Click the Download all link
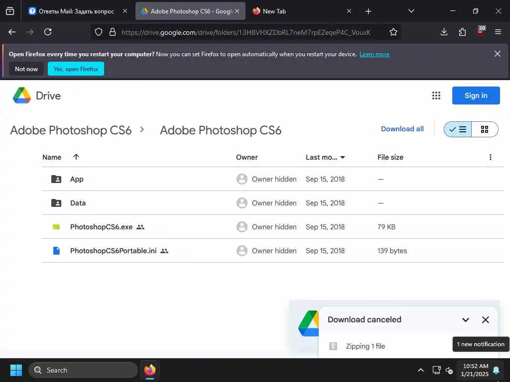This screenshot has width=510, height=382. 402,129
